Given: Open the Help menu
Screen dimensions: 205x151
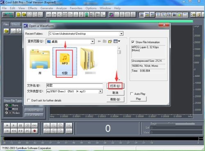Looking at the screenshot, I should click(x=117, y=8).
